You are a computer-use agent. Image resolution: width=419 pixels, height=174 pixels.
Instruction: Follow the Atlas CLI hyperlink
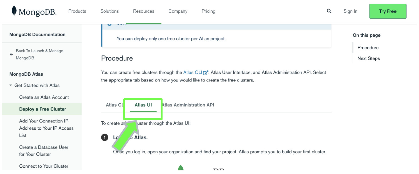[193, 72]
